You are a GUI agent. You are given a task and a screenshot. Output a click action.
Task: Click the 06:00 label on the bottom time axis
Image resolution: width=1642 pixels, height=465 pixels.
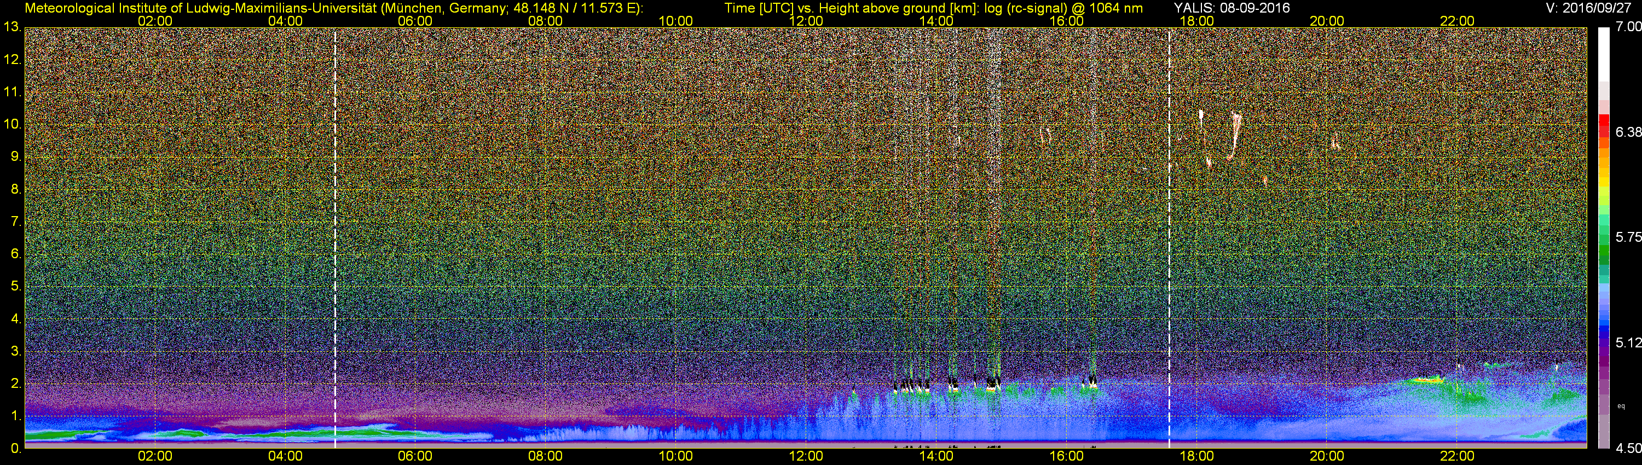click(415, 456)
